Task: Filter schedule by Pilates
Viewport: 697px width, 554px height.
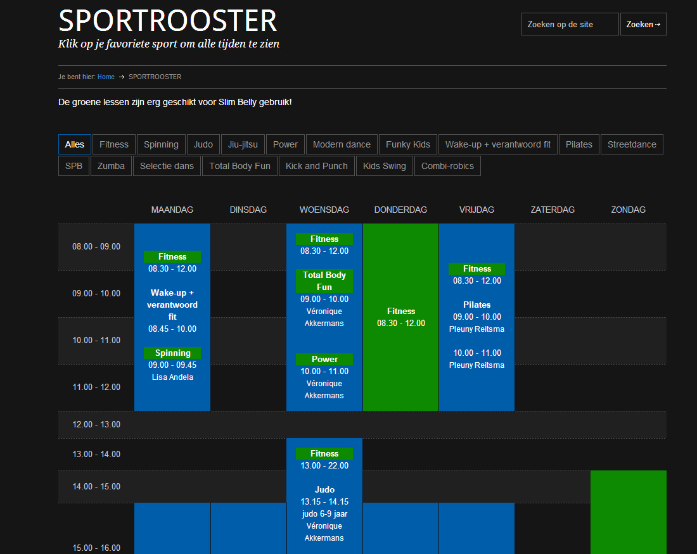Action: tap(579, 144)
